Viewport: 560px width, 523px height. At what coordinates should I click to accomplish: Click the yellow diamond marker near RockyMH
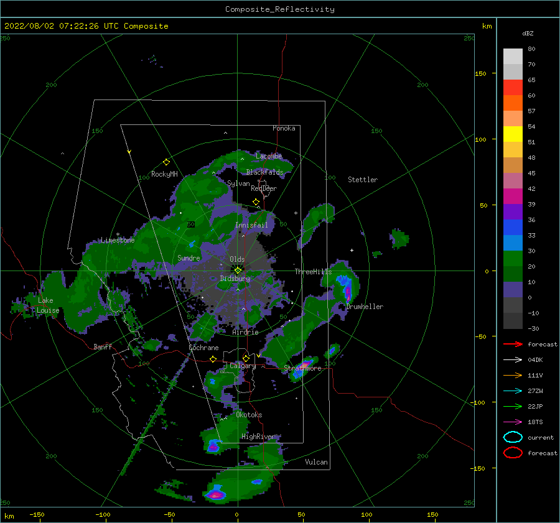[166, 162]
